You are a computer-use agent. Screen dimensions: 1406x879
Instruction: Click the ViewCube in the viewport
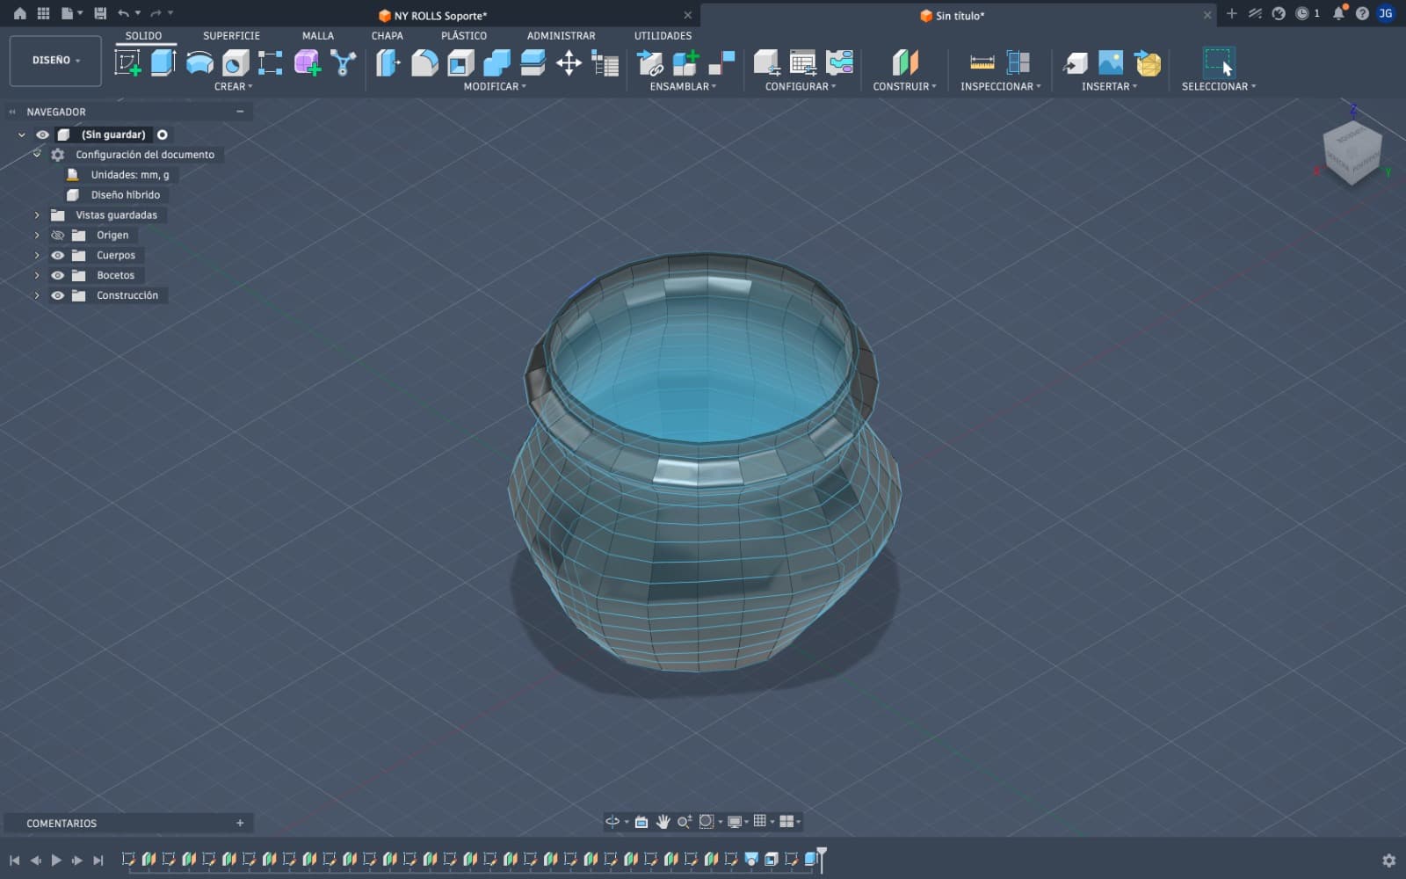point(1352,151)
